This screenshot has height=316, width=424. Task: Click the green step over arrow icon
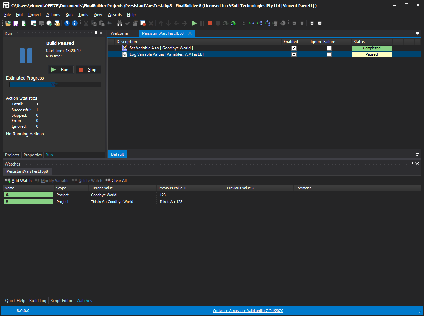click(x=233, y=23)
